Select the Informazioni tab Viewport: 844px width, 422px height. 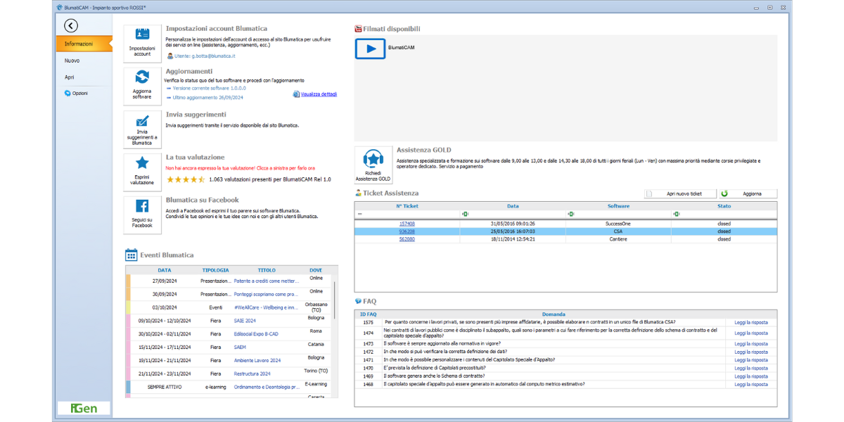click(x=84, y=44)
